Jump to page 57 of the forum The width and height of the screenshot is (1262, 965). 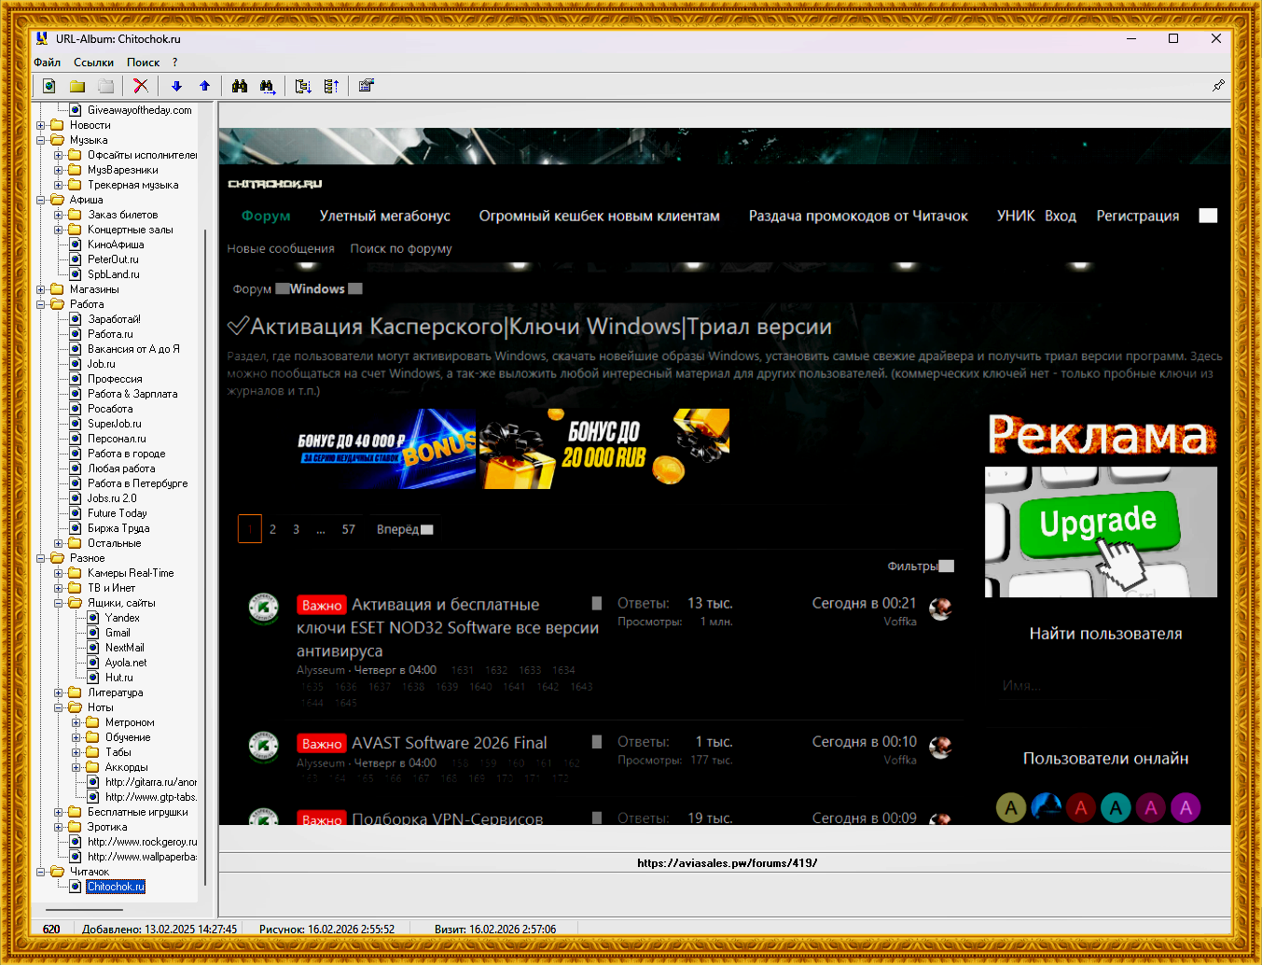pyautogui.click(x=348, y=529)
